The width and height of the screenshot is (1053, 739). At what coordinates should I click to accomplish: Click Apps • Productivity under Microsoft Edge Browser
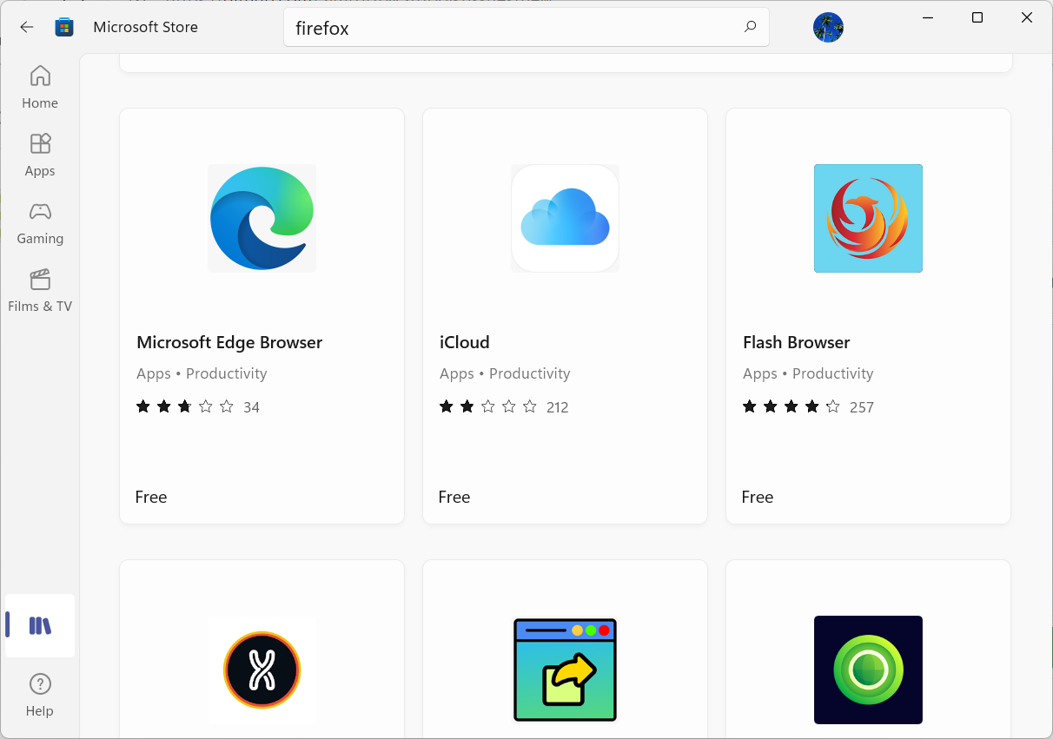[x=202, y=373]
